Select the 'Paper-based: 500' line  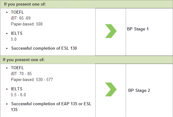click(27, 24)
